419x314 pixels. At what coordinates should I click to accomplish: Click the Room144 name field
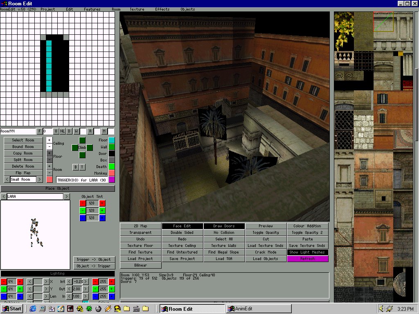(18, 131)
